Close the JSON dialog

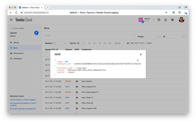[141, 54]
